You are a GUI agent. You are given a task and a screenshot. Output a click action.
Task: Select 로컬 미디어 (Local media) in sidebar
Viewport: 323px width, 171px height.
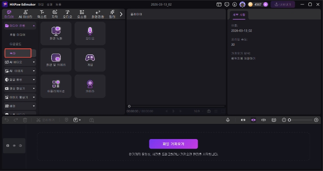(x=18, y=35)
